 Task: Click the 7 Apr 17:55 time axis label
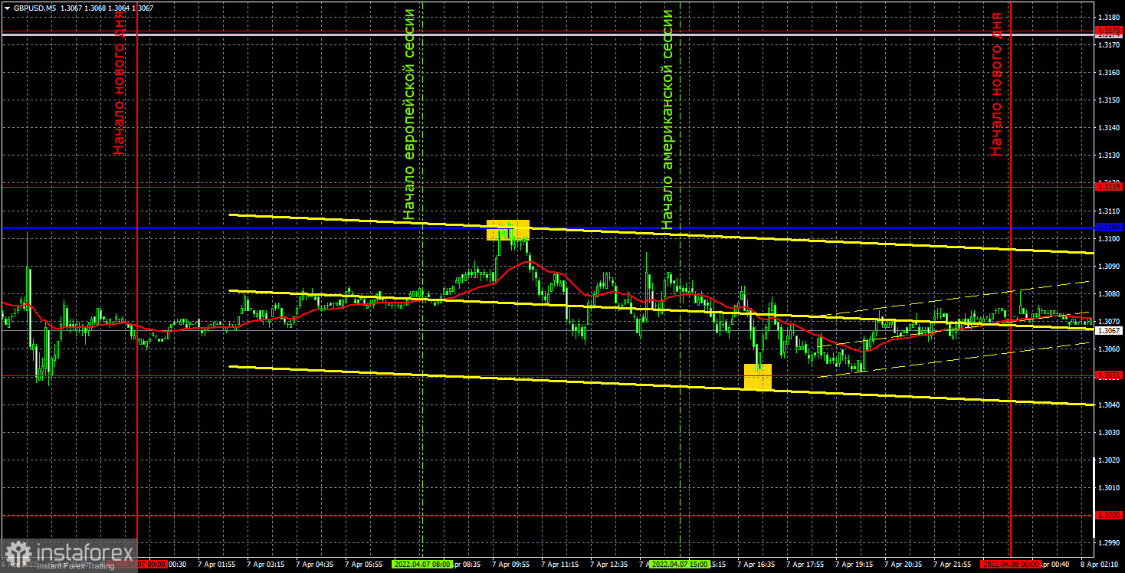click(805, 565)
